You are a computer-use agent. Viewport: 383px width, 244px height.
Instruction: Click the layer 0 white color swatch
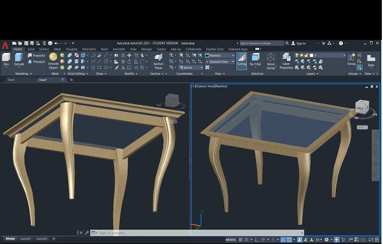click(x=311, y=55)
